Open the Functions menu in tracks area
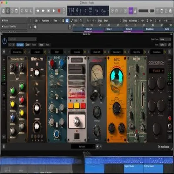Viewport: 174px width, 174px height. pyautogui.click(x=46, y=21)
